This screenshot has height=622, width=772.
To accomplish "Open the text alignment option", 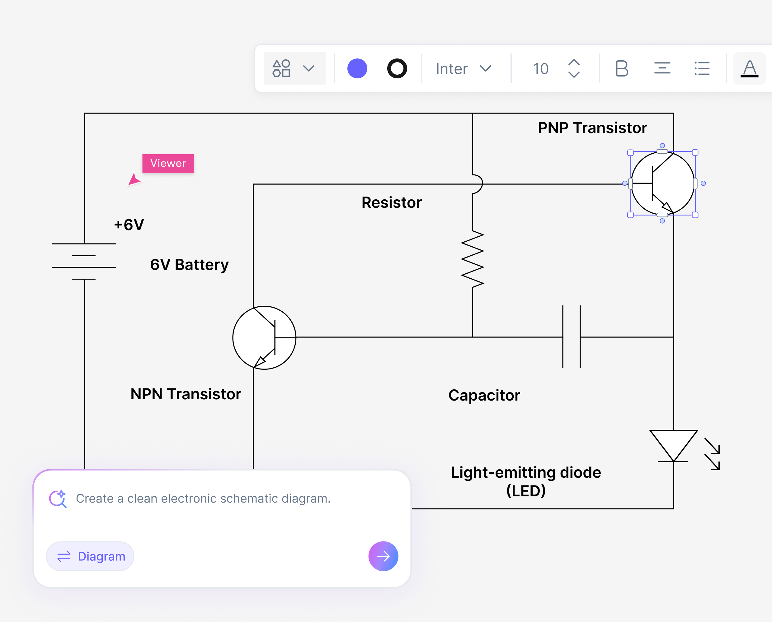I will tap(662, 68).
